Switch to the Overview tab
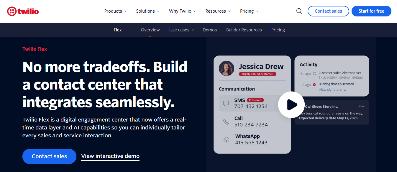The width and height of the screenshot is (397, 172). (x=150, y=30)
